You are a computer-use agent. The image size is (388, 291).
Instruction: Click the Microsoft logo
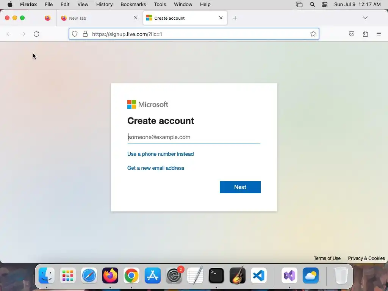[148, 105]
